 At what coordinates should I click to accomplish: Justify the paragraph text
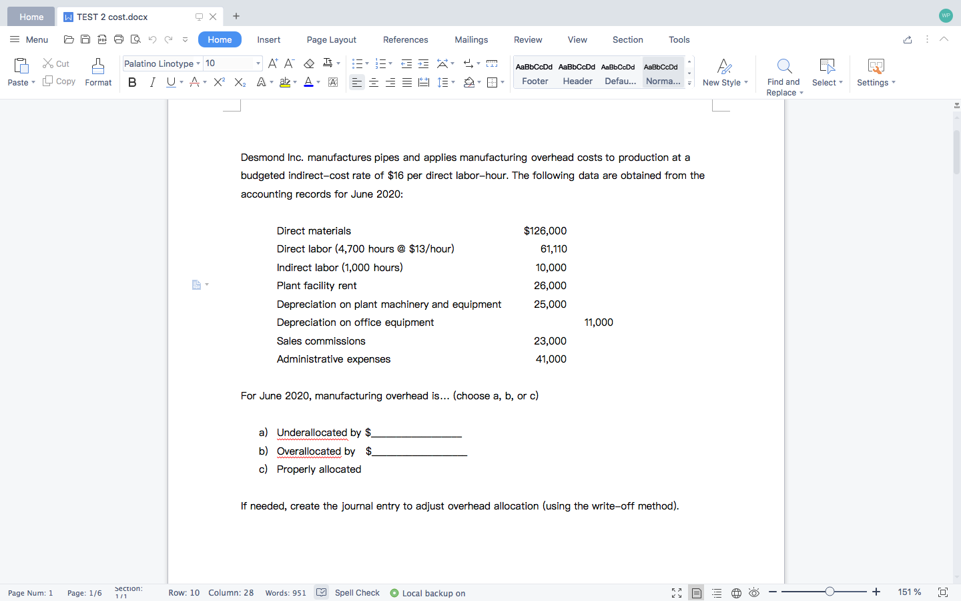point(407,82)
